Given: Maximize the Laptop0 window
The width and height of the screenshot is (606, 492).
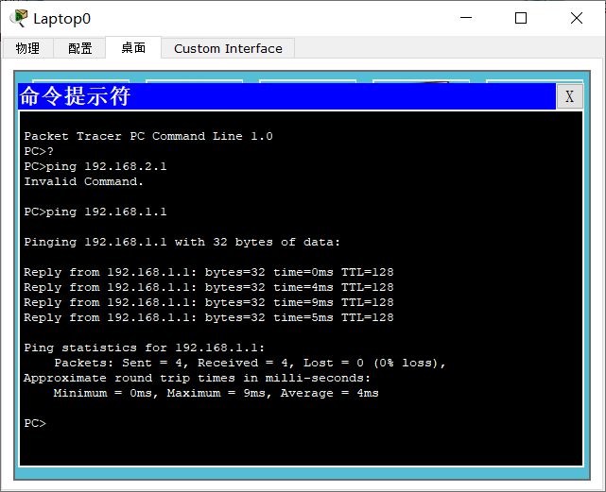Looking at the screenshot, I should click(x=521, y=18).
